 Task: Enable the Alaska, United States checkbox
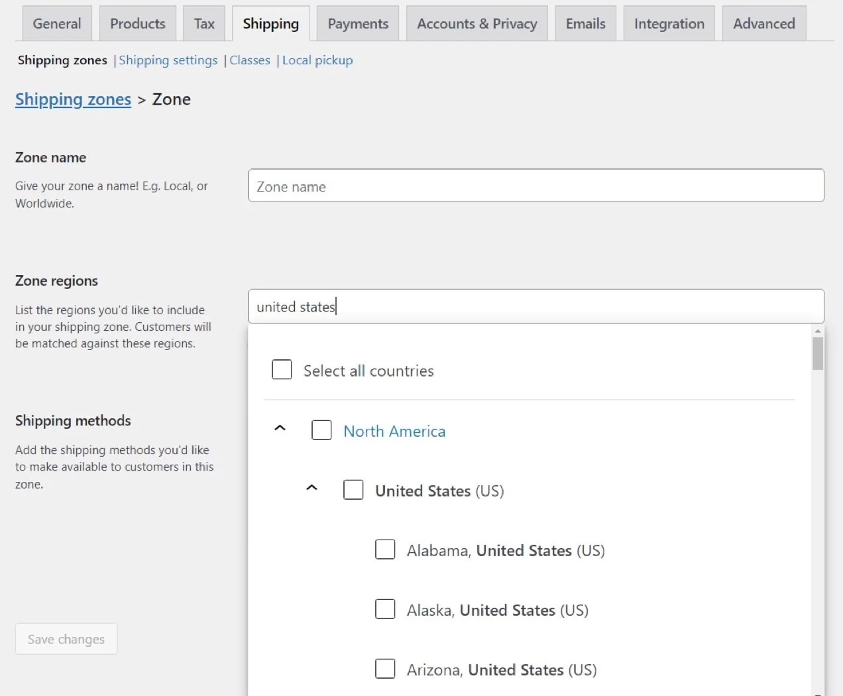385,609
